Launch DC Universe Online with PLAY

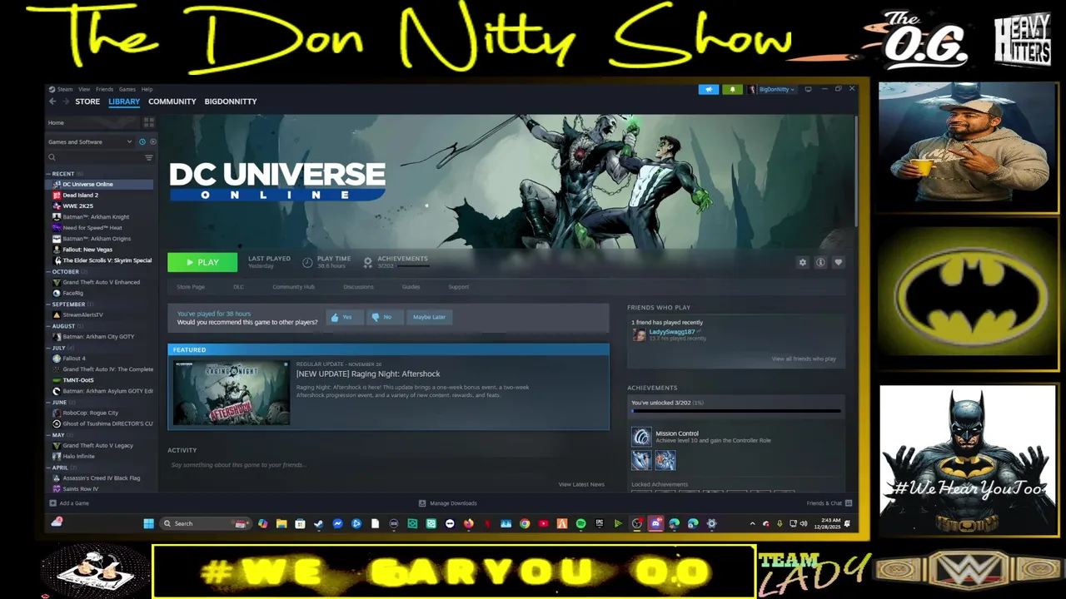202,262
